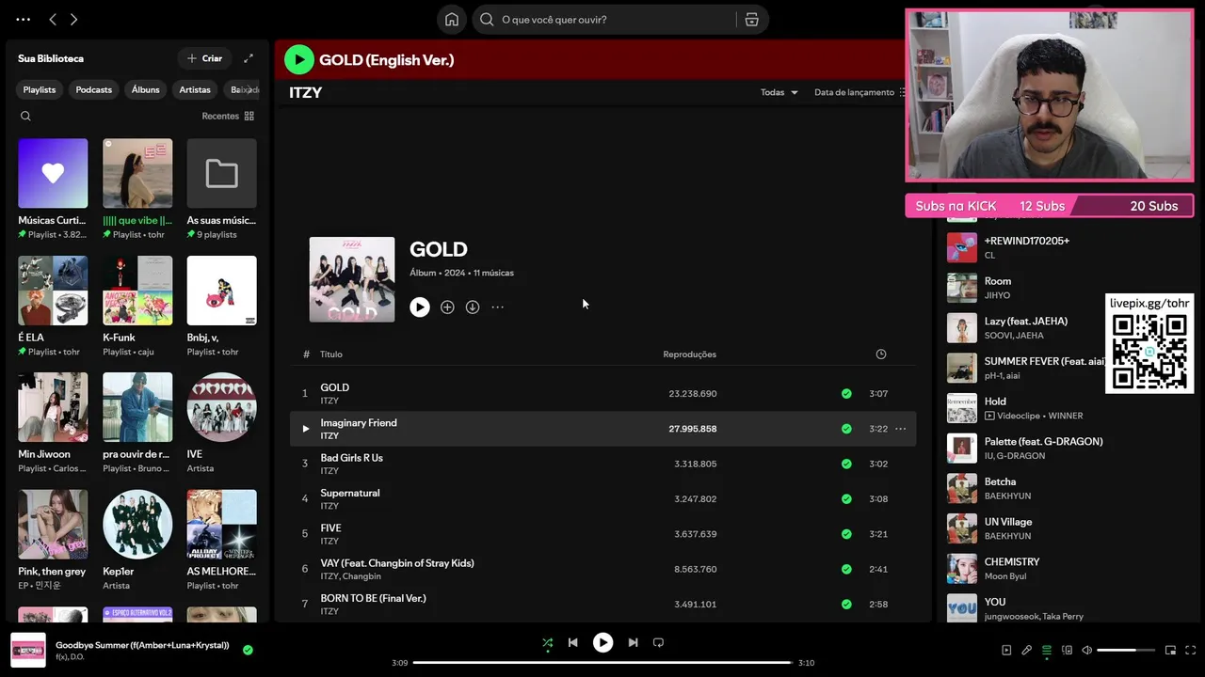Sort by duration clock column header
Viewport: 1205px width, 677px height.
(881, 354)
